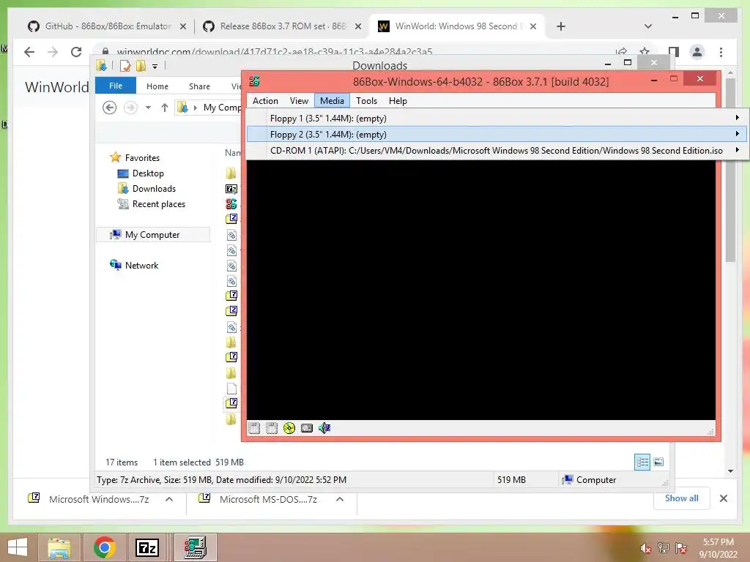Open 7-Zip from the taskbar
Screen dimensions: 750x562
pyautogui.click(x=147, y=547)
